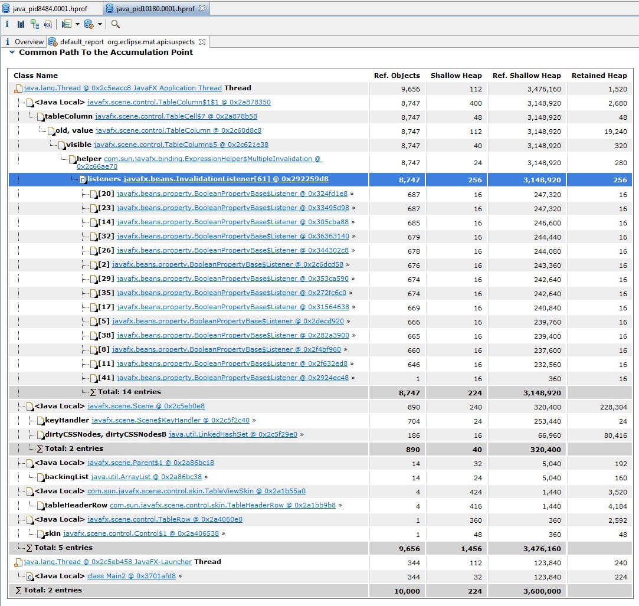Click the Retained Heap column header
The height and width of the screenshot is (606, 639).
[x=599, y=76]
